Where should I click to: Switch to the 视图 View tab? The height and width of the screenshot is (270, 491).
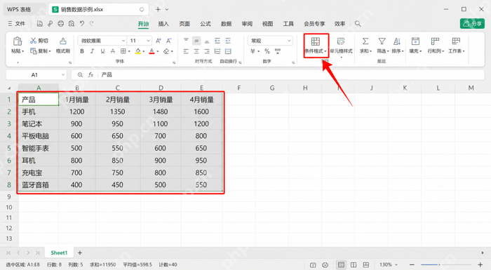[268, 24]
